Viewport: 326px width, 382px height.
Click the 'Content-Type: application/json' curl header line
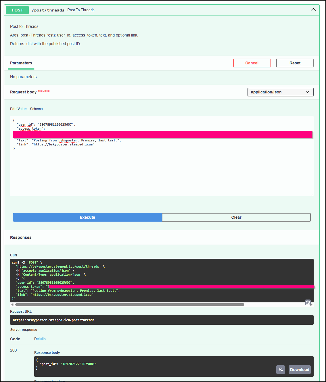click(51, 274)
